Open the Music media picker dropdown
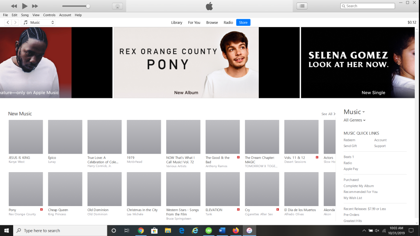 (x=38, y=23)
